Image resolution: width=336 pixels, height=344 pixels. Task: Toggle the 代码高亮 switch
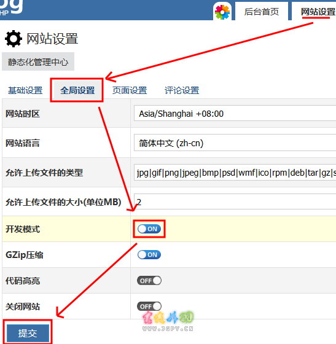[149, 281]
